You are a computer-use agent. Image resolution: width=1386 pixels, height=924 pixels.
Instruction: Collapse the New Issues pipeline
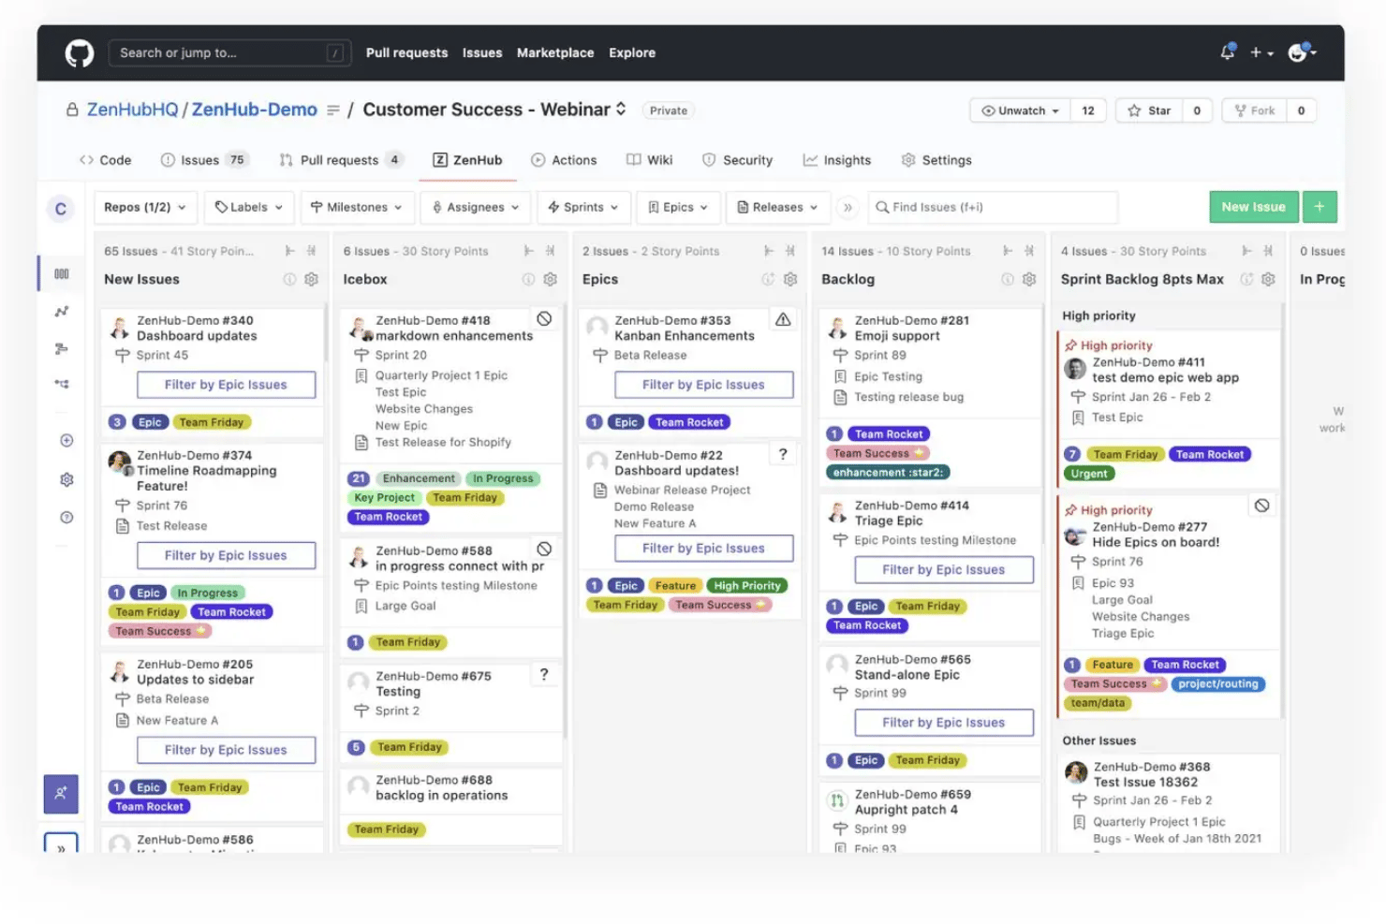tap(312, 251)
